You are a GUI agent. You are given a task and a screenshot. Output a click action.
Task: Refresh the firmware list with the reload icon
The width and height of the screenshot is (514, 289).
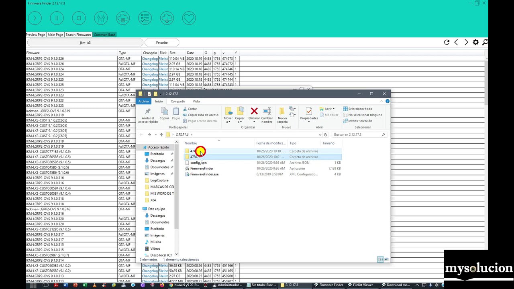pyautogui.click(x=447, y=42)
